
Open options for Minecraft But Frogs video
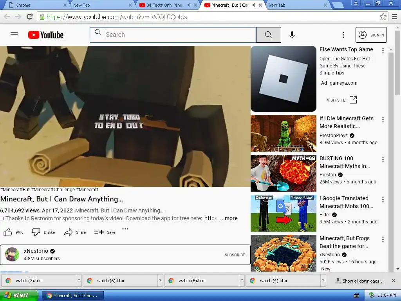click(383, 239)
